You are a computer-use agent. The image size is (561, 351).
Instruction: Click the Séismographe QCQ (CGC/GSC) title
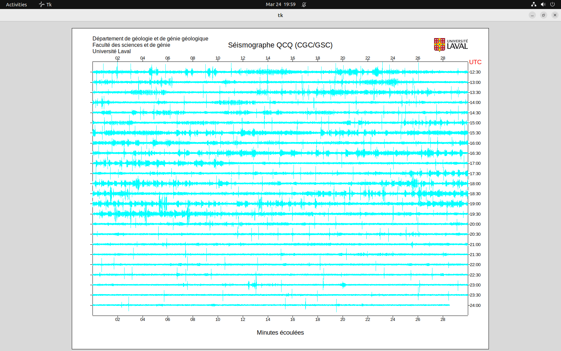point(280,45)
